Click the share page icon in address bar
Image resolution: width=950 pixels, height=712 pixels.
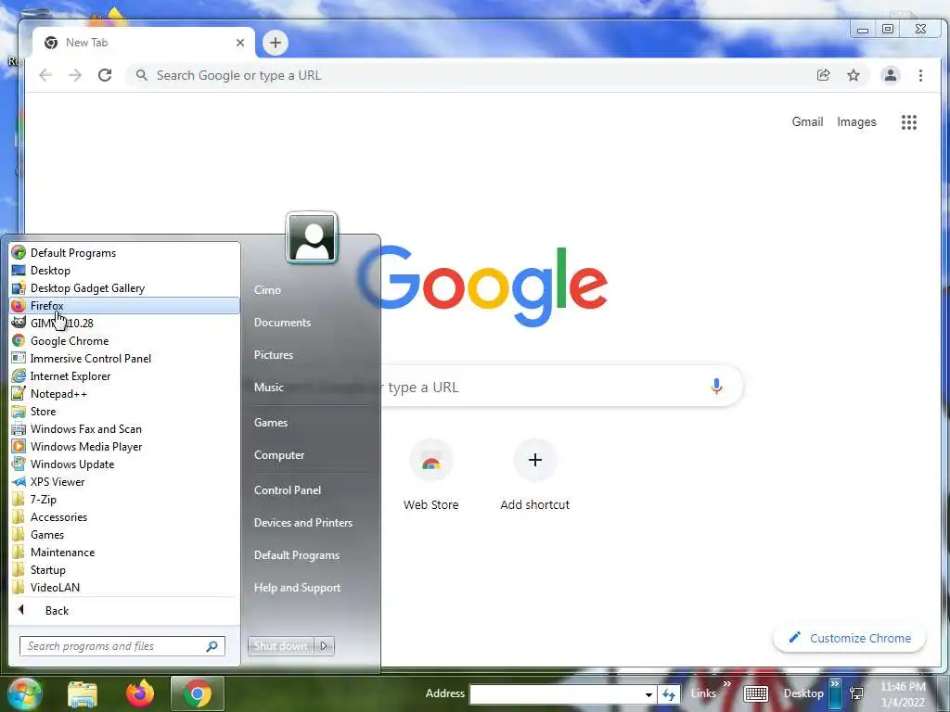pos(823,75)
